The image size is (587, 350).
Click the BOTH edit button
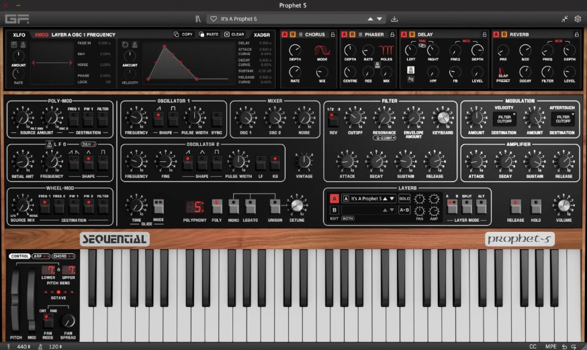point(348,218)
